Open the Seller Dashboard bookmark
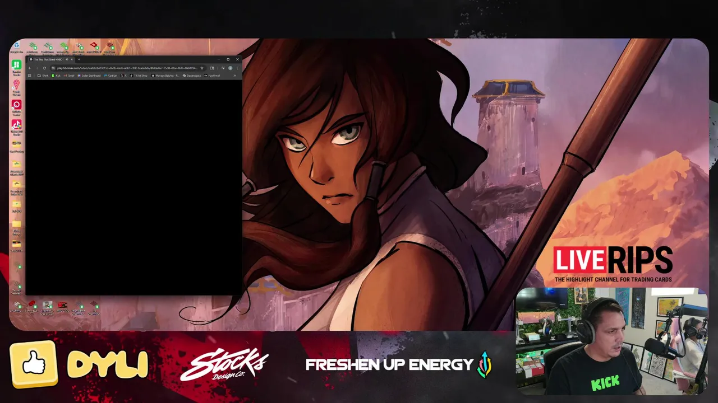Image resolution: width=718 pixels, height=403 pixels. (89, 76)
